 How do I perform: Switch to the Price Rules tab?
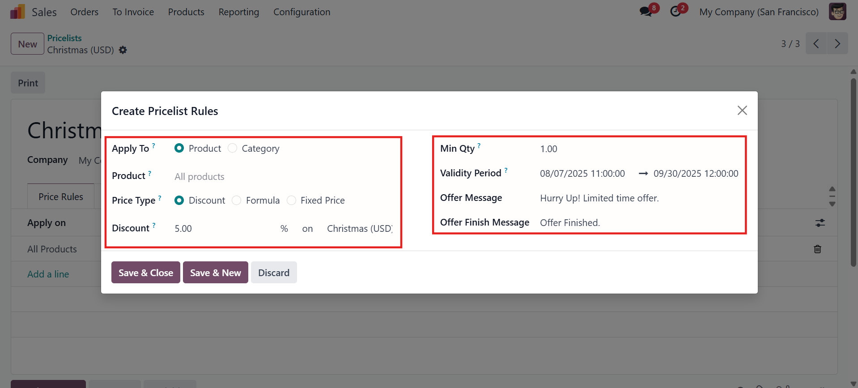(61, 196)
